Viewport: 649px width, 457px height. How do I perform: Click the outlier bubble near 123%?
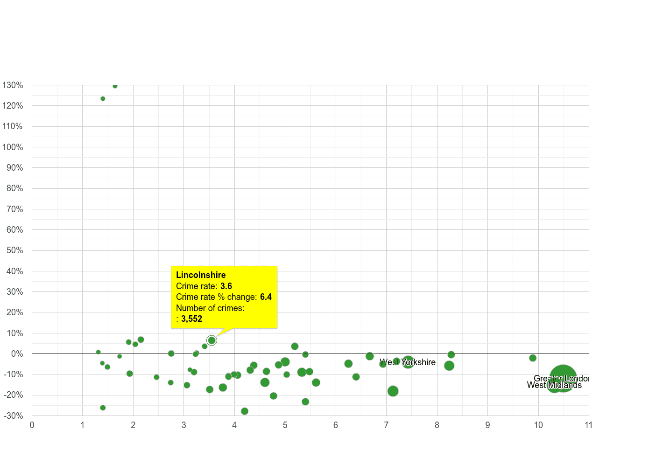pos(103,99)
